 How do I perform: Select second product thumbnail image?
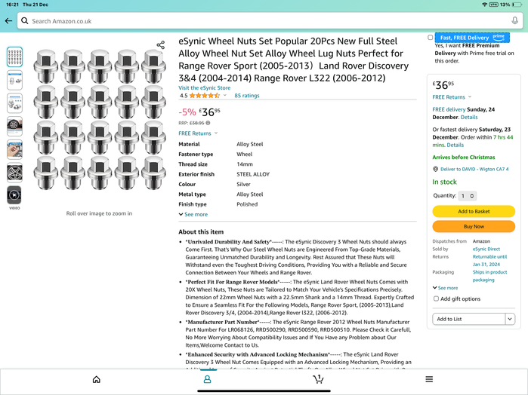pyautogui.click(x=14, y=80)
